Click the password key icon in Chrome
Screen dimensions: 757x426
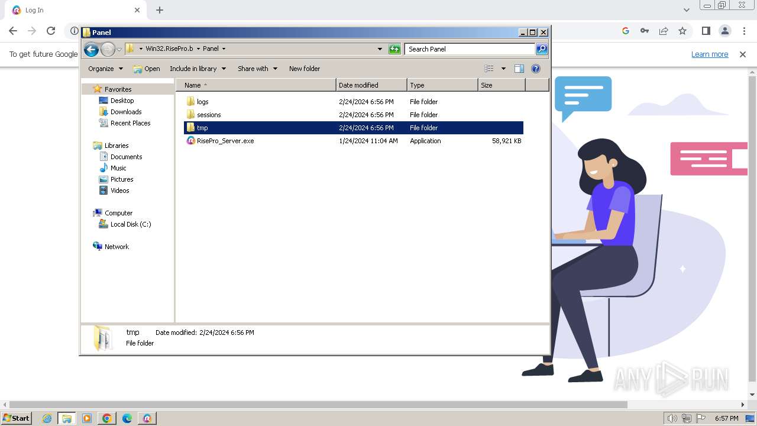[x=645, y=31]
